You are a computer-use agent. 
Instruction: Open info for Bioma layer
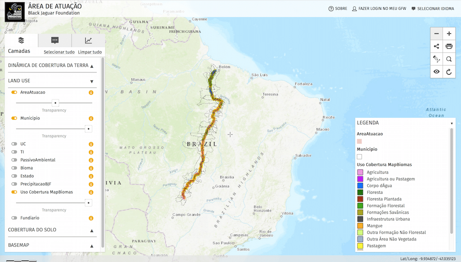[91, 169]
